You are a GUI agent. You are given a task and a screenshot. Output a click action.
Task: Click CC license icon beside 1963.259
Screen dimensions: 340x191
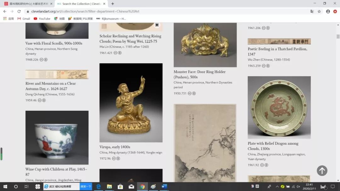click(x=264, y=66)
